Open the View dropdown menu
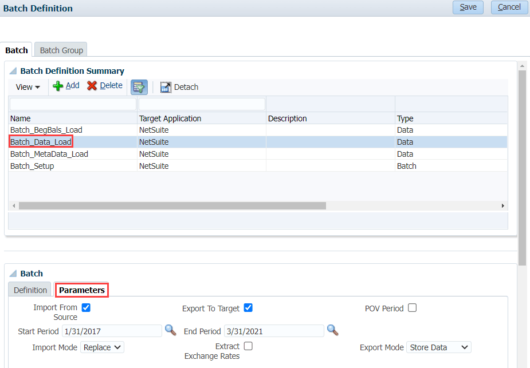The width and height of the screenshot is (530, 368). [x=28, y=87]
